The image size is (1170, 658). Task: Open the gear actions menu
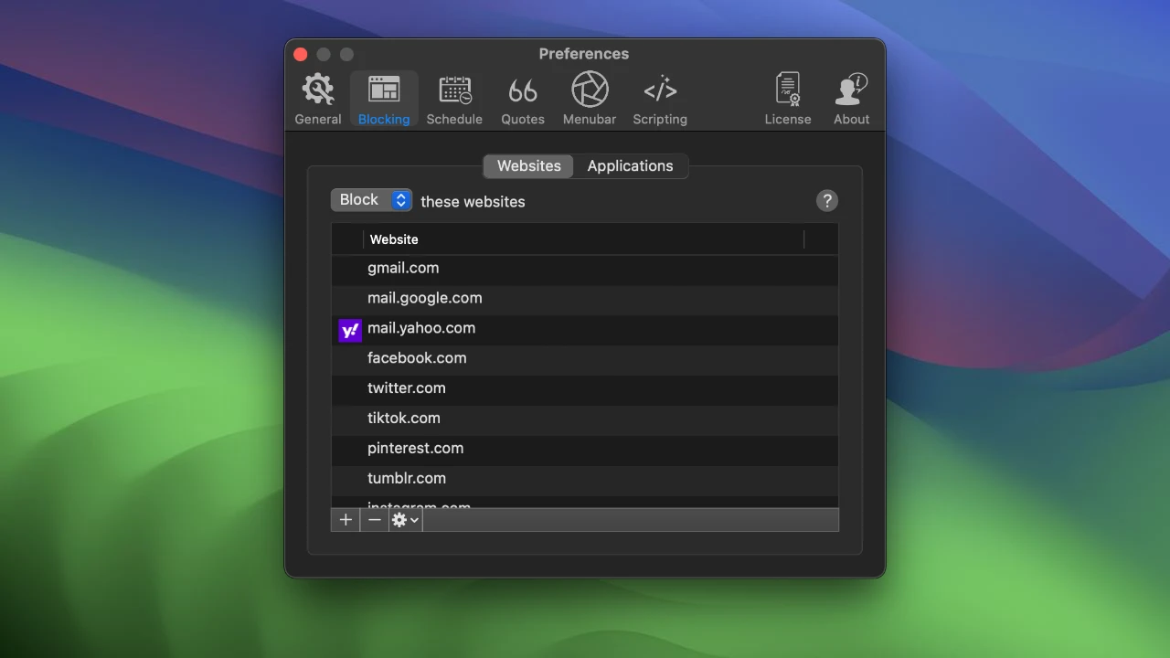405,520
